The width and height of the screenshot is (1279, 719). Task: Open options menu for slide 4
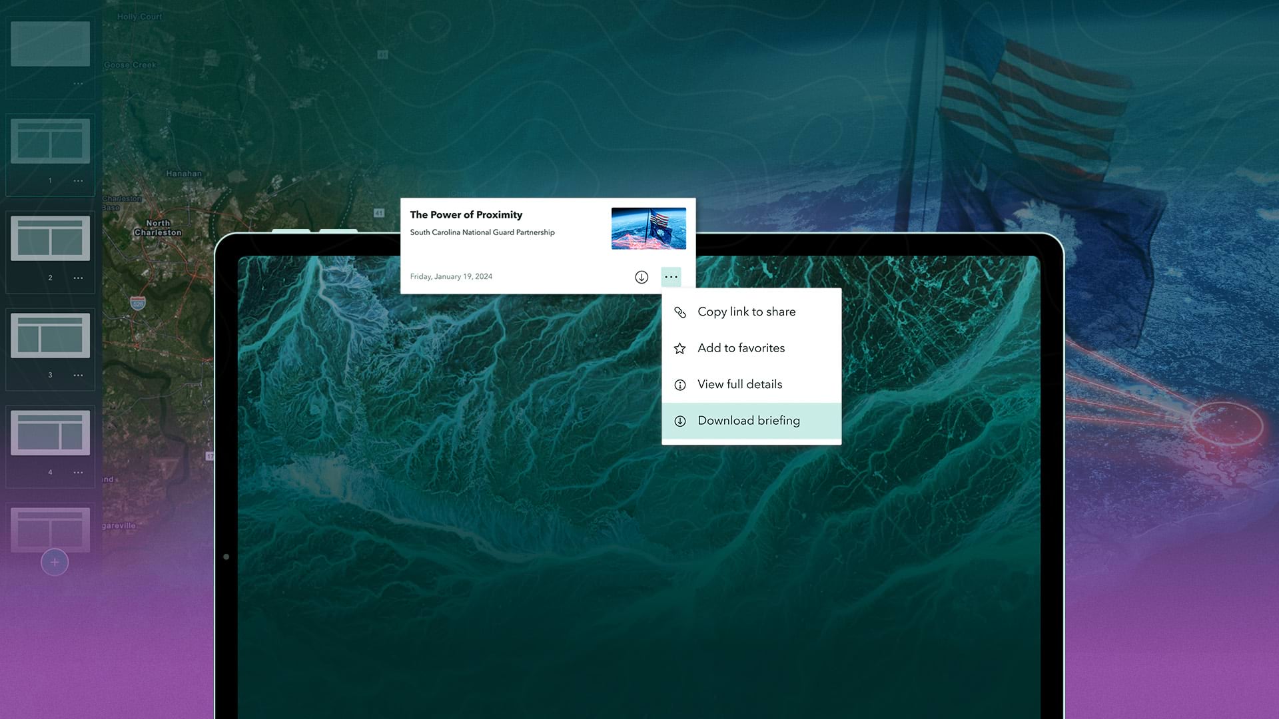click(79, 473)
